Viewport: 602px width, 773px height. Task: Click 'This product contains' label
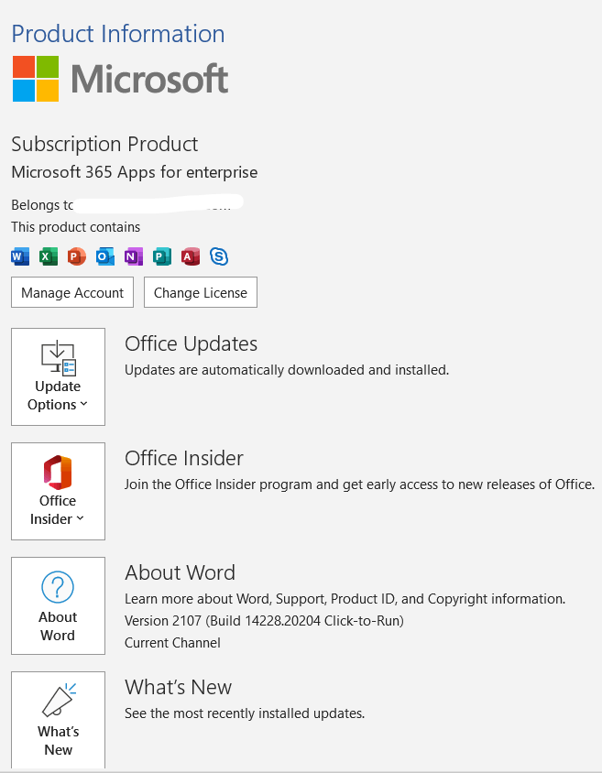[76, 227]
